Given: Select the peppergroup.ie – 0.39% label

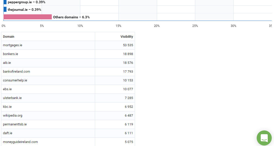Looking at the screenshot, I should (x=26, y=2).
